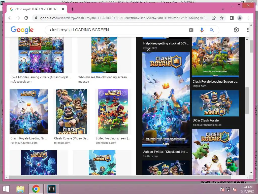
Task: Click into the Google search box
Action: coord(118,30)
